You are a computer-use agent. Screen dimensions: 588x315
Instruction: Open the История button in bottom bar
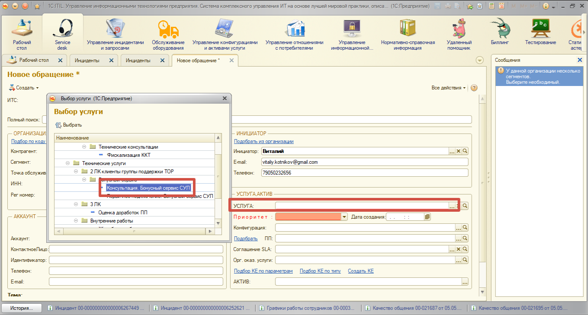(x=22, y=308)
